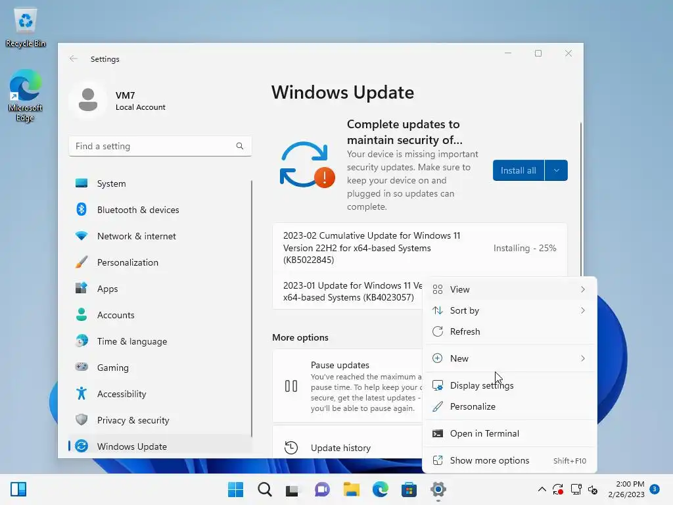Click the Windows Update tray icon

[x=558, y=489]
